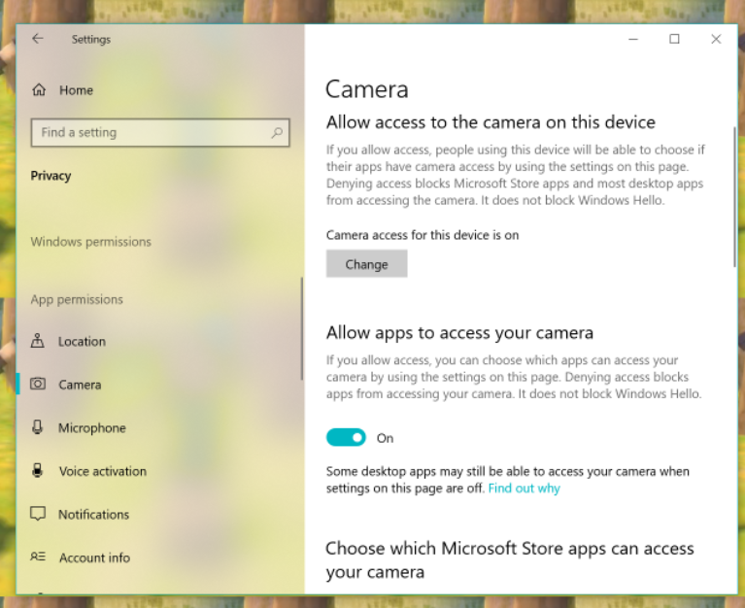
Task: Open Account info privacy settings
Action: (93, 557)
